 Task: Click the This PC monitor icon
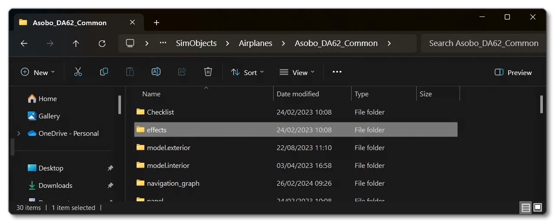[130, 43]
